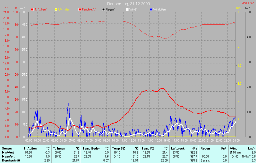This screenshot has height=163, width=256.
Task: Click the 24:00 time axis label
Action: [x=236, y=141]
